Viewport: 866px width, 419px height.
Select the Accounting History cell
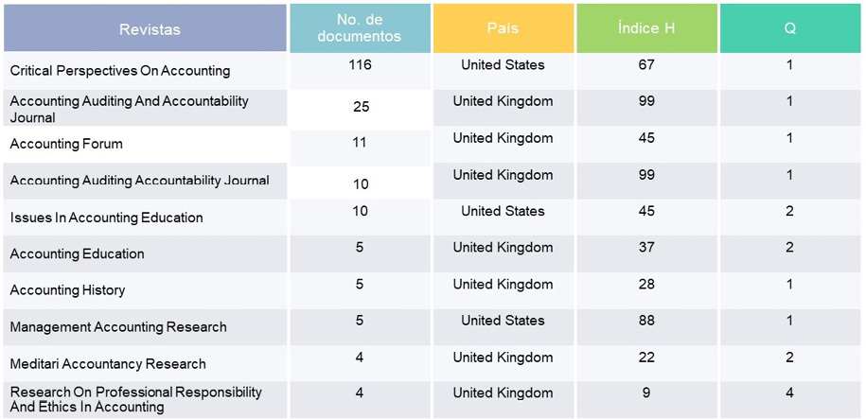(x=67, y=290)
